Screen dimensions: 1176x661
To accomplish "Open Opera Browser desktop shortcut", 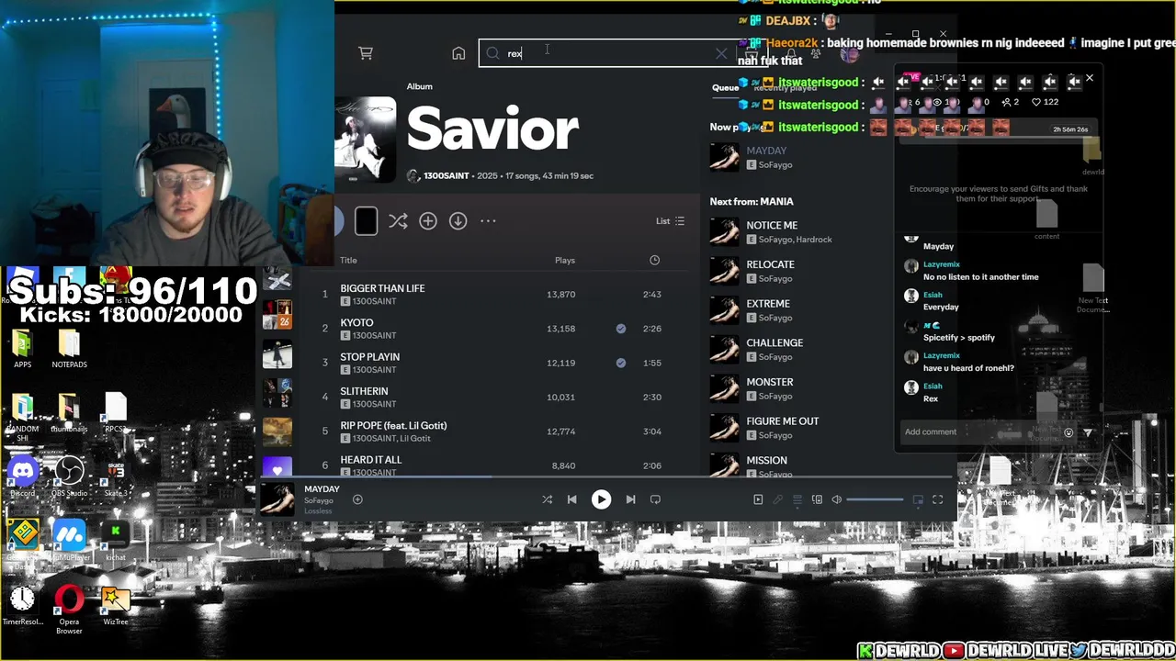I will click(x=69, y=610).
